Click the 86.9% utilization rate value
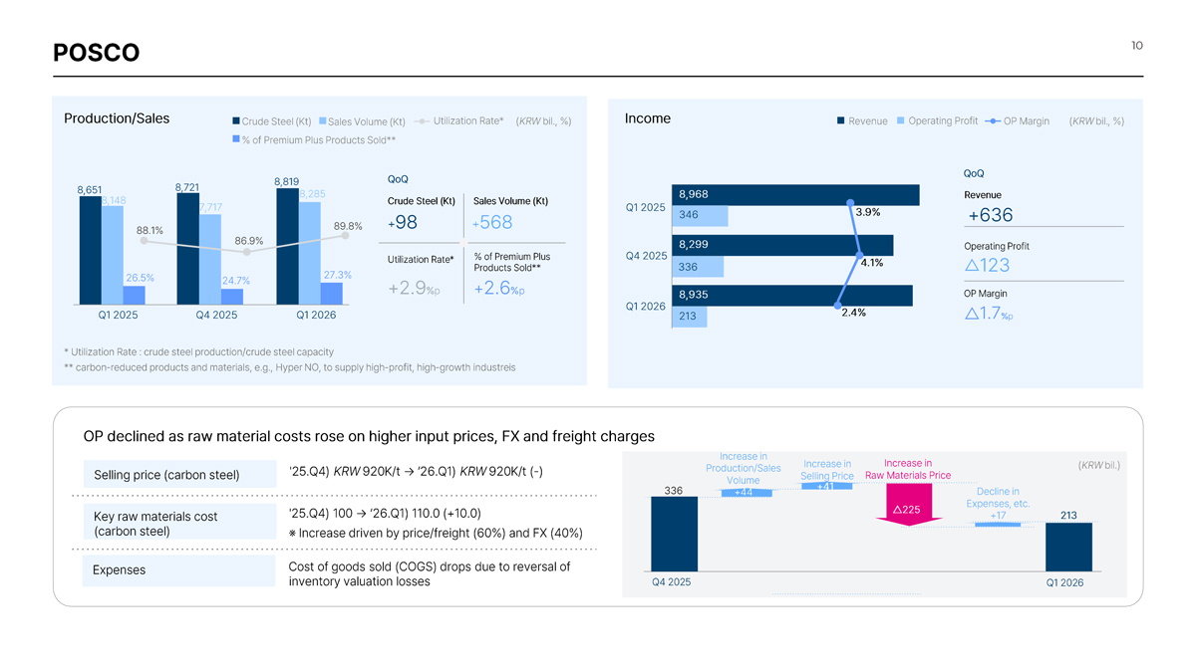Screen dimensions: 1196x672 [249, 241]
